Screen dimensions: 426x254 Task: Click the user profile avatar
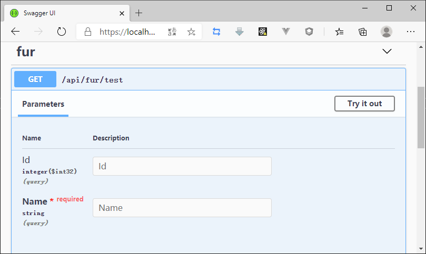click(387, 32)
